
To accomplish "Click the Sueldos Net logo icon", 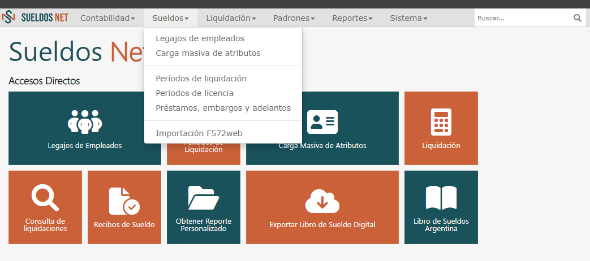I will pyautogui.click(x=8, y=18).
